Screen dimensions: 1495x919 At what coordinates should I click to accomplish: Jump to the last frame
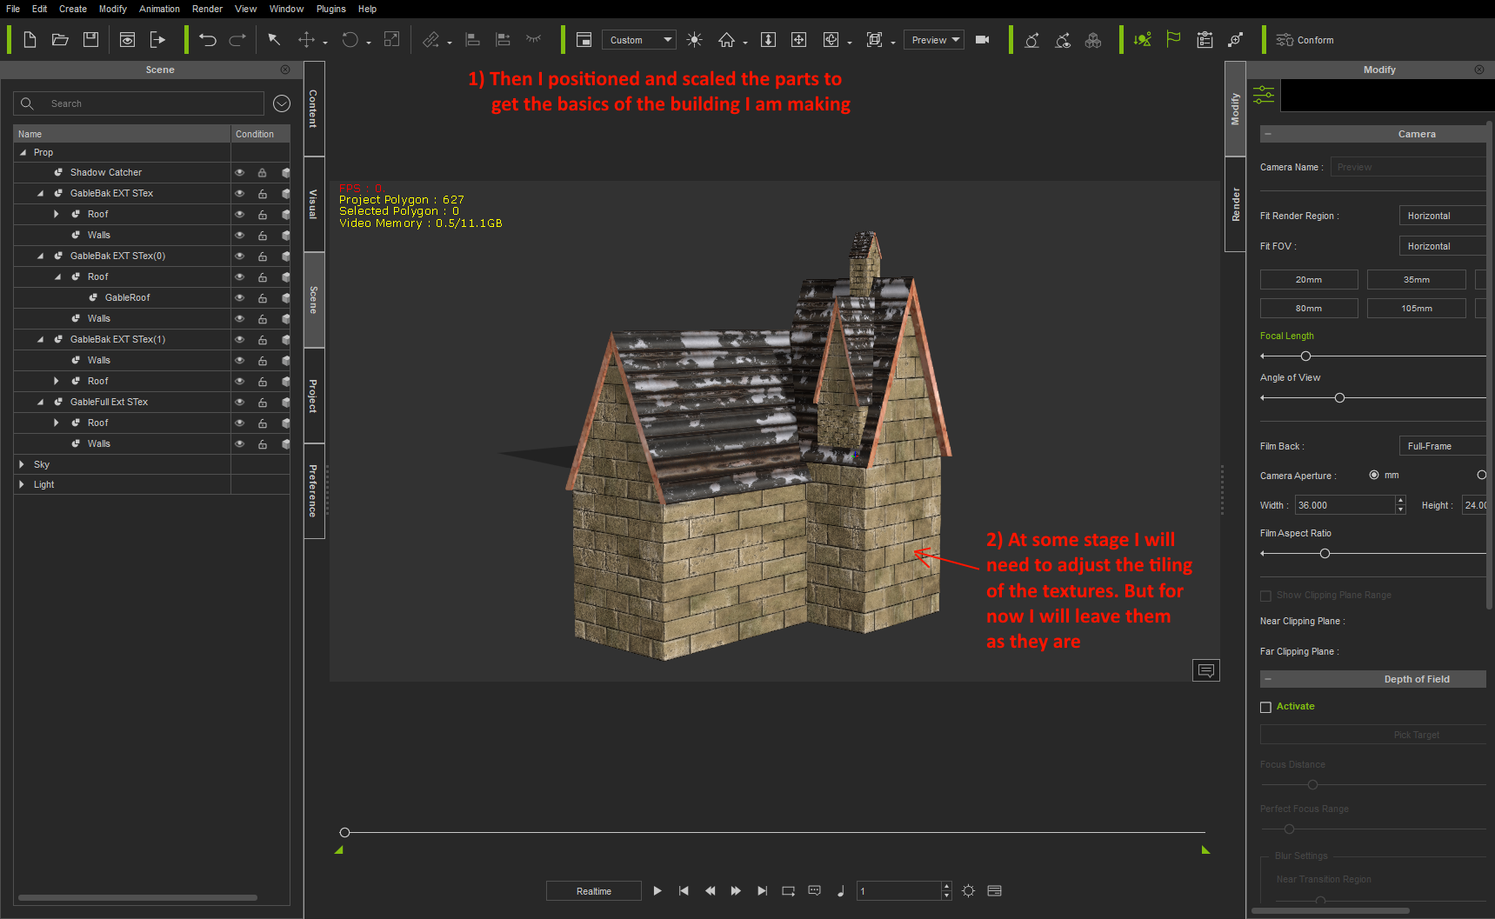762,891
